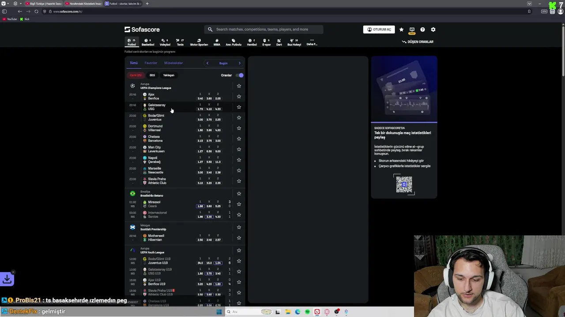Select the Futbol sport icon
The width and height of the screenshot is (565, 317).
[132, 42]
